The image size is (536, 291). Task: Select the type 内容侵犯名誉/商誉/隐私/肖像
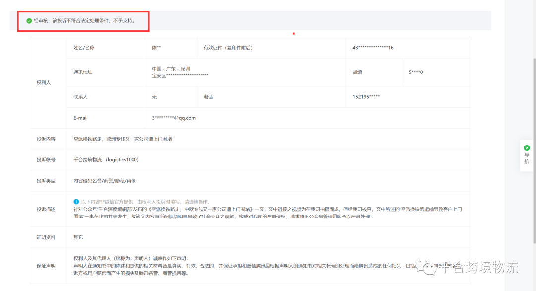(105, 181)
